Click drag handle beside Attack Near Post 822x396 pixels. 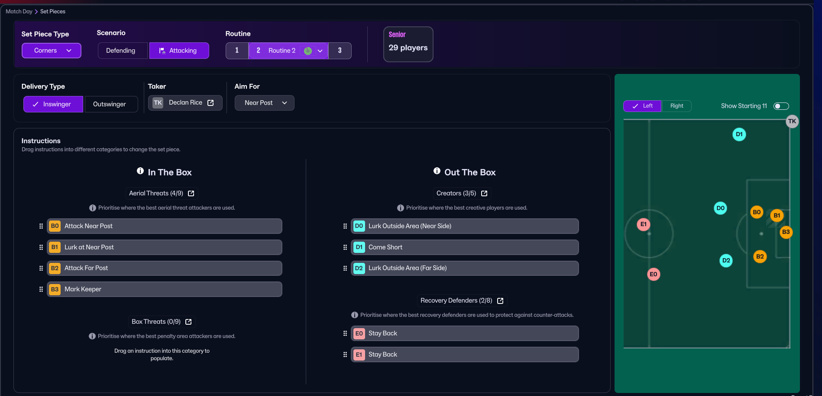(41, 226)
